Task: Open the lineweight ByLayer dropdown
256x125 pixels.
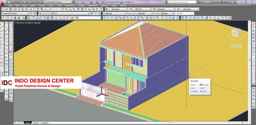Action: (164, 13)
